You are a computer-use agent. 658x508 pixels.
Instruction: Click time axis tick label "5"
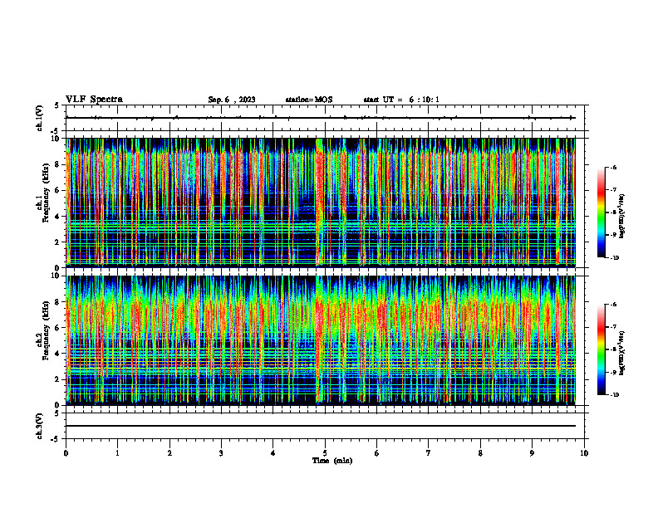325,453
